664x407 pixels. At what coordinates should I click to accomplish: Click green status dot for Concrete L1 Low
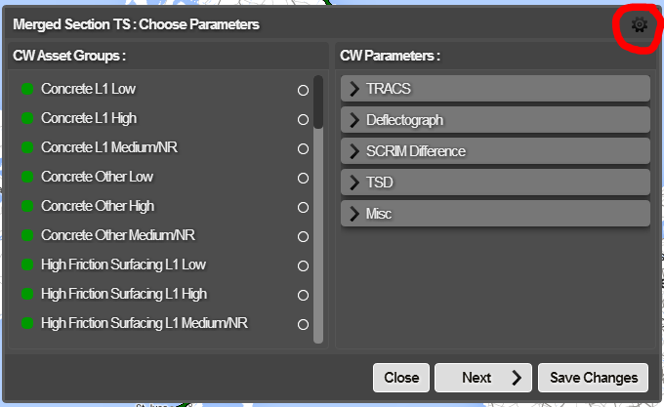[27, 90]
